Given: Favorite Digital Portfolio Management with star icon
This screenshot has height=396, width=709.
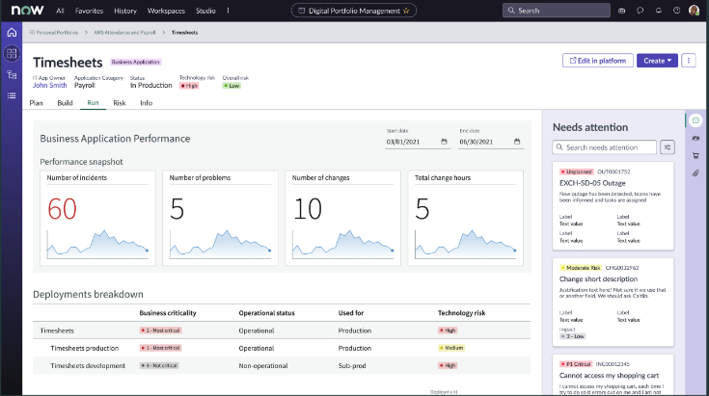Looking at the screenshot, I should 407,11.
